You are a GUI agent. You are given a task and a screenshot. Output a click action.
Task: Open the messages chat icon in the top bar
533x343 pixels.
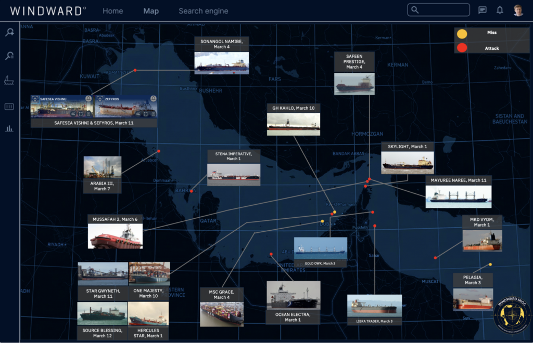pyautogui.click(x=483, y=9)
